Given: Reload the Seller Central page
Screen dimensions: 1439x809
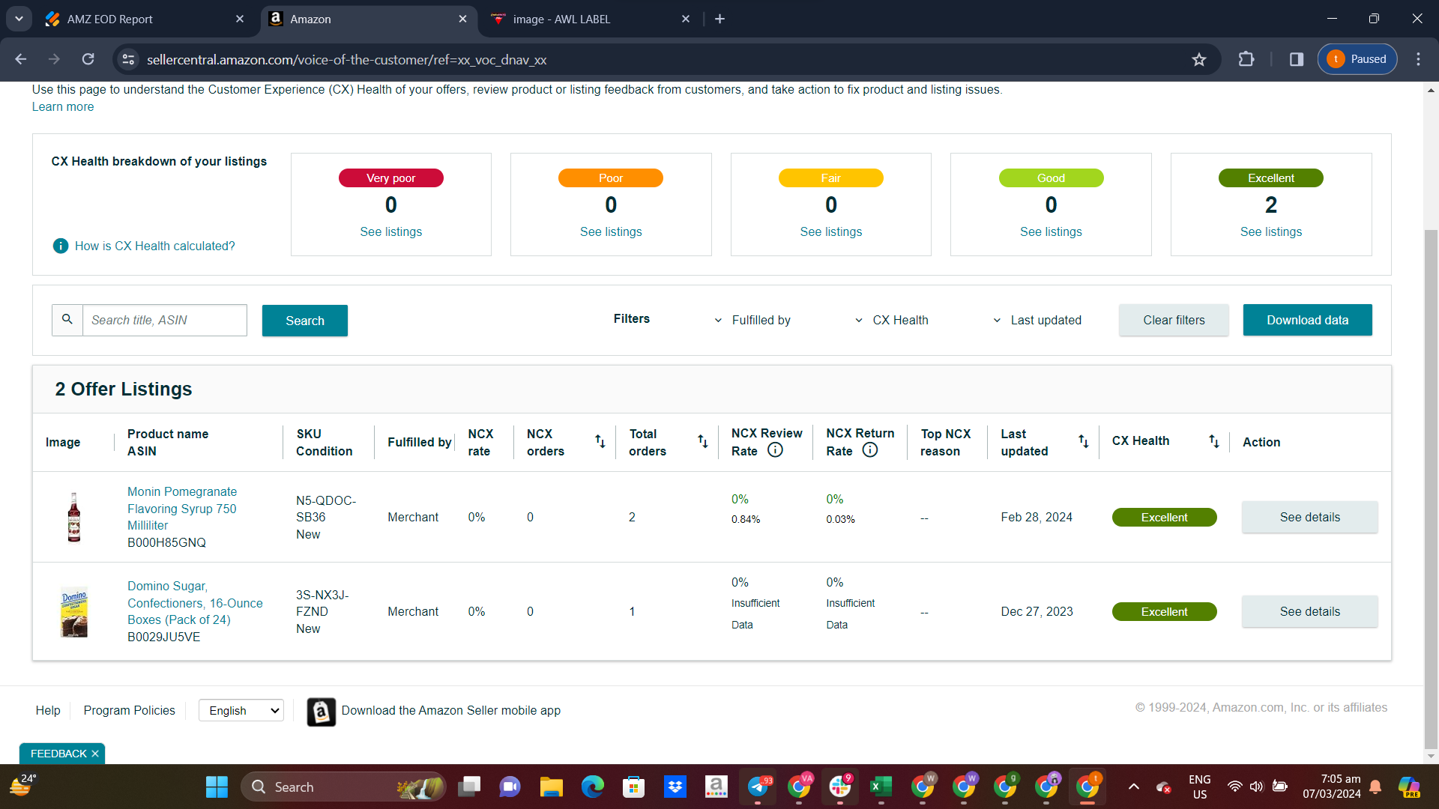Looking at the screenshot, I should click(x=88, y=59).
